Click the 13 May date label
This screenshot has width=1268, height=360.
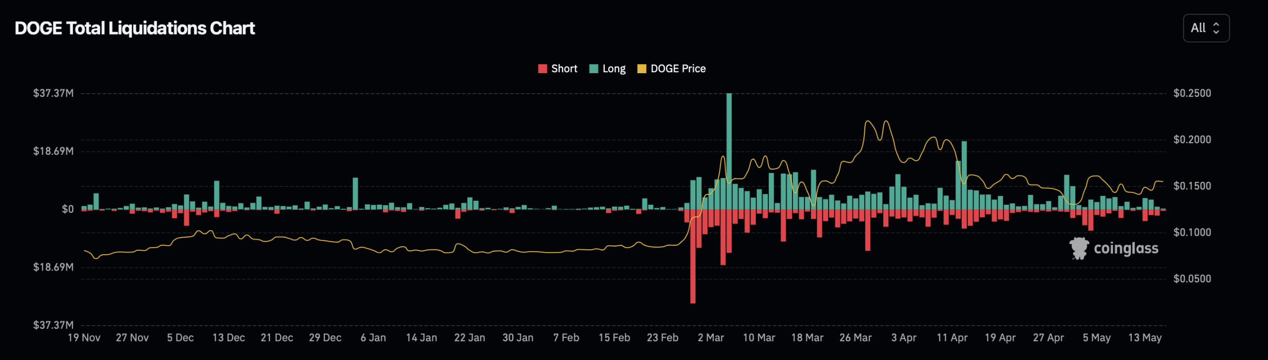(1145, 338)
